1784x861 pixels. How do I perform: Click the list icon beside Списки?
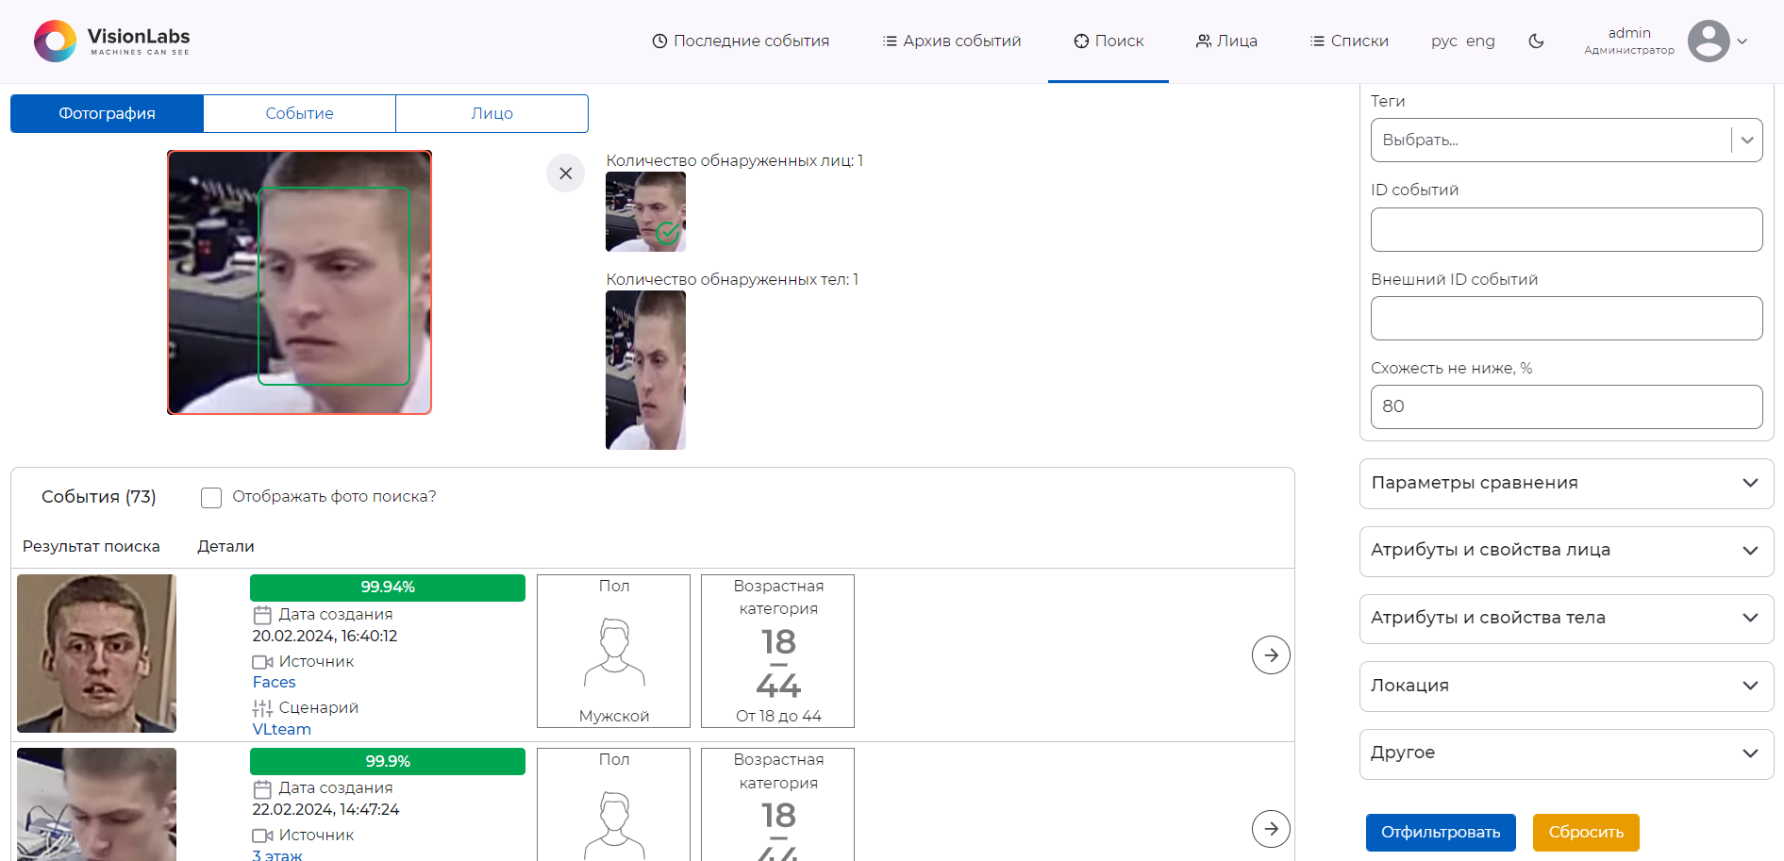click(x=1317, y=41)
